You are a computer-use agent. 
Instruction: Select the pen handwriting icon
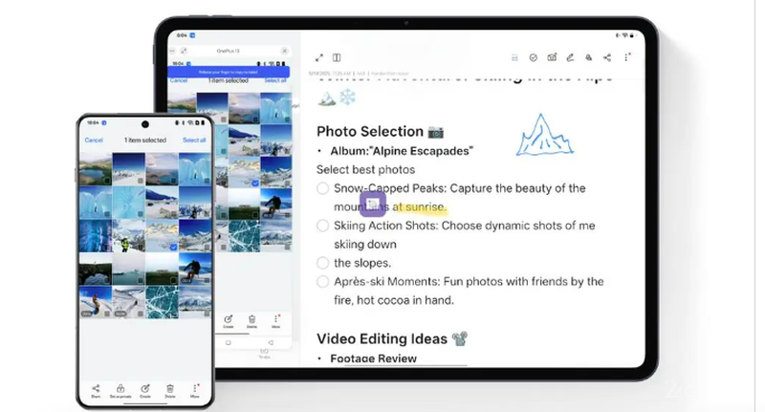coord(570,57)
